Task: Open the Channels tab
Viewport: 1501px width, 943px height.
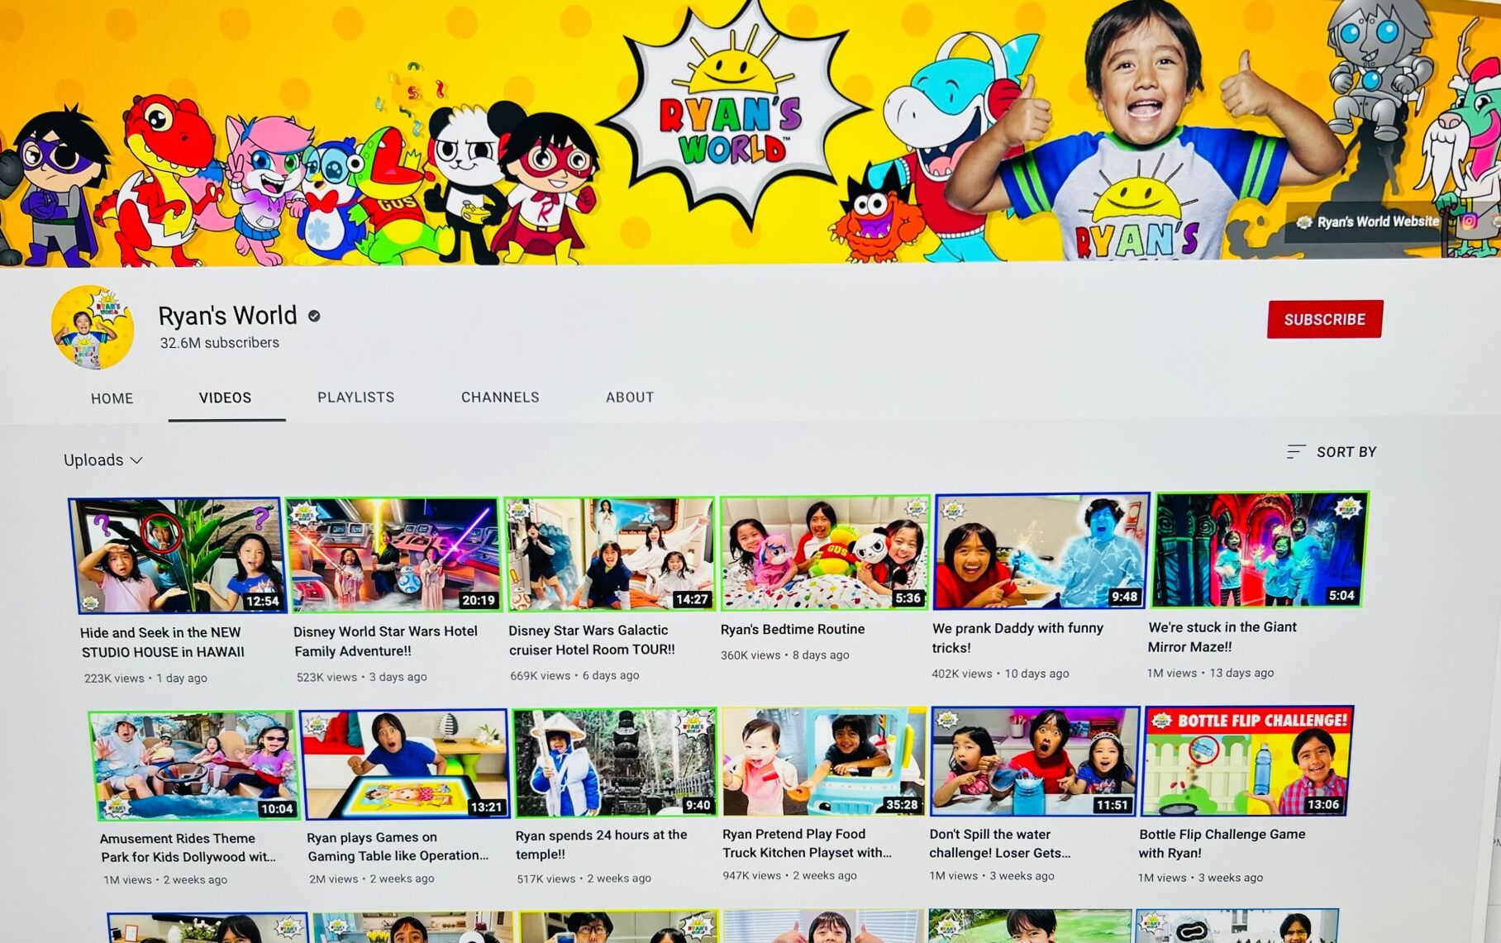Action: click(499, 398)
